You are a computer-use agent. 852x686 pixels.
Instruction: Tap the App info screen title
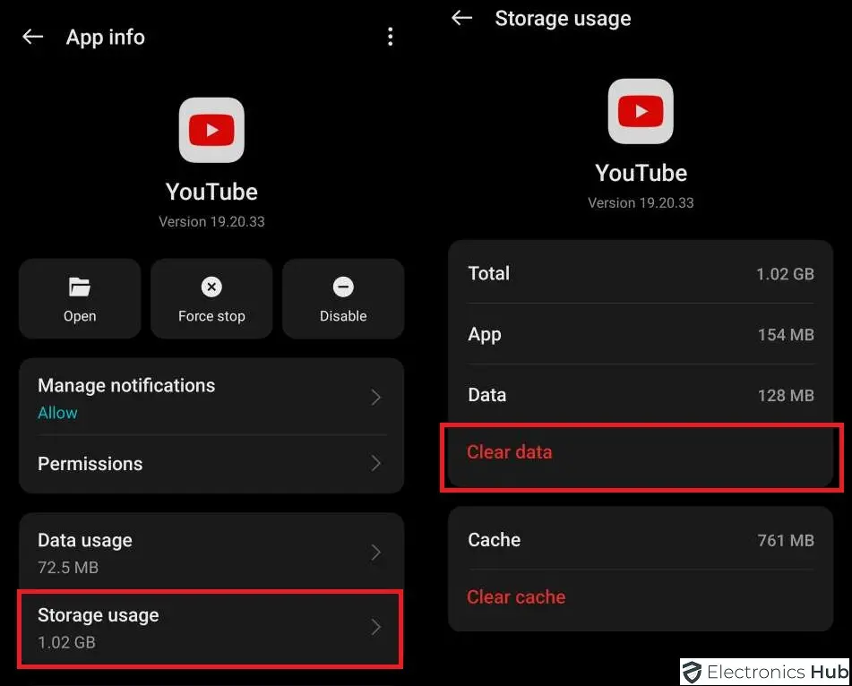[x=106, y=38]
